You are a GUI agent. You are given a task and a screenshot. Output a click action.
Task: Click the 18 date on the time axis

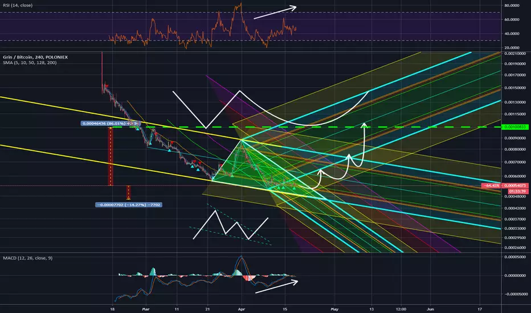tap(112, 309)
